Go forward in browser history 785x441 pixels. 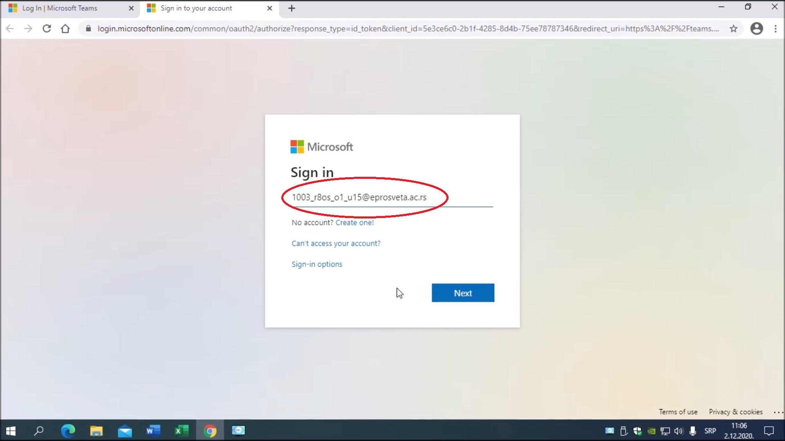pyautogui.click(x=28, y=29)
